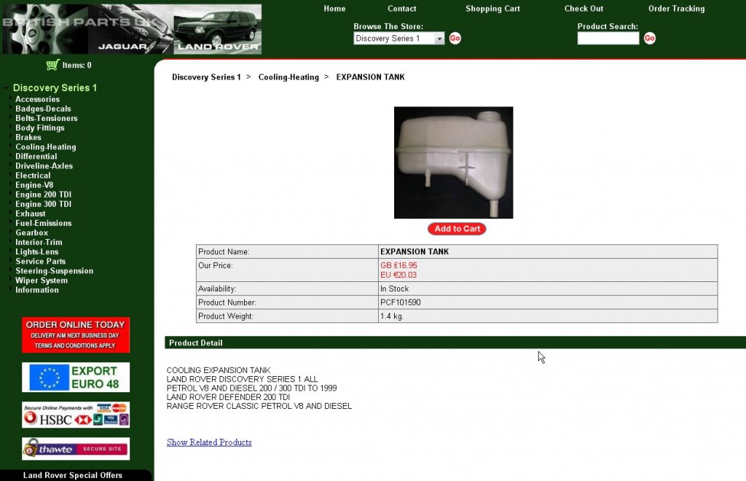Go to Shopping Cart

click(x=492, y=9)
